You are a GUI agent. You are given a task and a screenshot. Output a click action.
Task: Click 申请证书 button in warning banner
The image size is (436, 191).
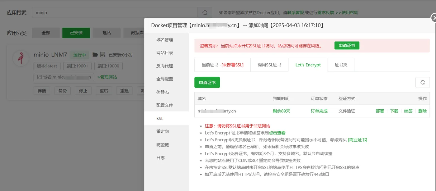pos(347,46)
